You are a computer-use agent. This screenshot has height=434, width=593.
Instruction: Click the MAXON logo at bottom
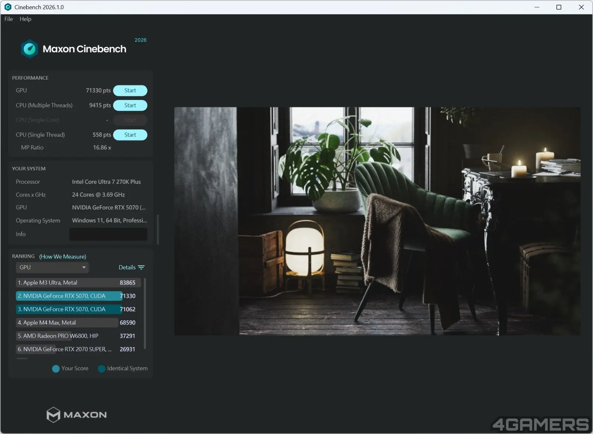(x=77, y=415)
